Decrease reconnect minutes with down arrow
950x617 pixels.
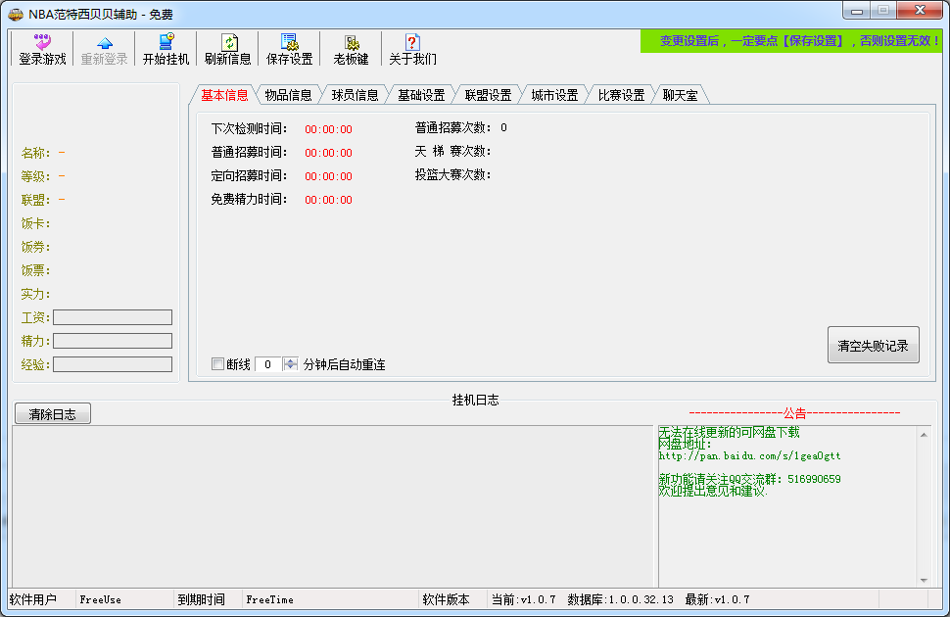(290, 368)
